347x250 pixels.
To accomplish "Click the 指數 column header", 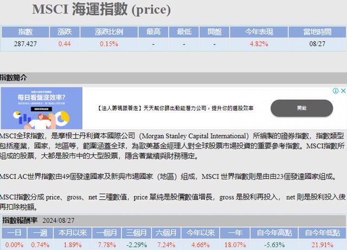I will (x=25, y=32).
